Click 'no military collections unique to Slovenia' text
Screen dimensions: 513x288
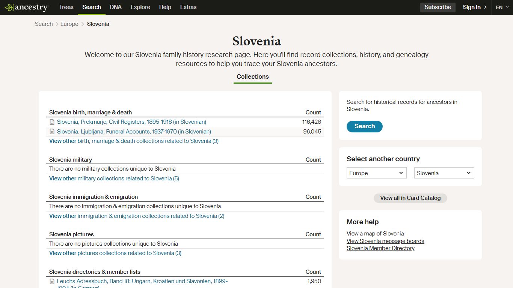112,169
